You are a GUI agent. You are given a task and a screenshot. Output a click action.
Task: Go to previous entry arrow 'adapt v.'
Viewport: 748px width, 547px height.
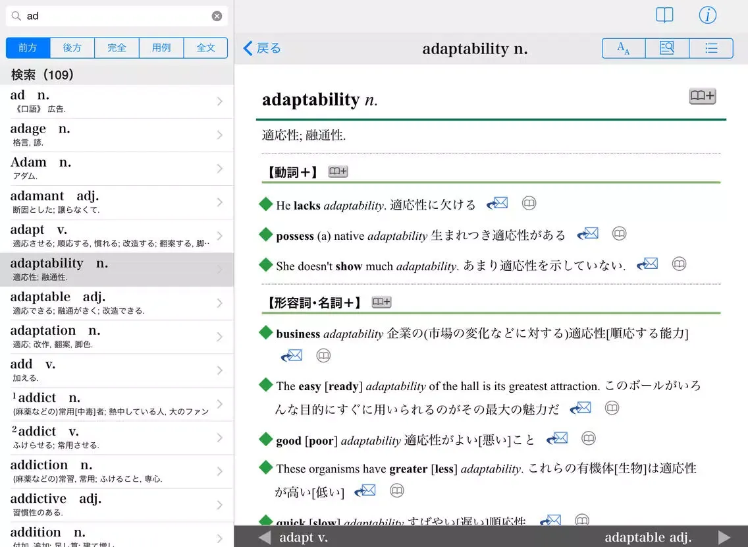pos(265,538)
